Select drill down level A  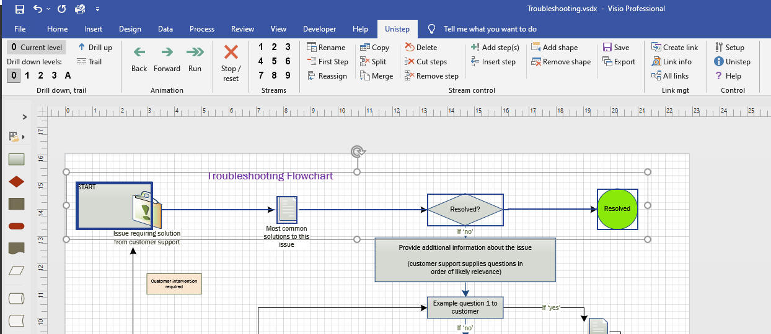(68, 75)
